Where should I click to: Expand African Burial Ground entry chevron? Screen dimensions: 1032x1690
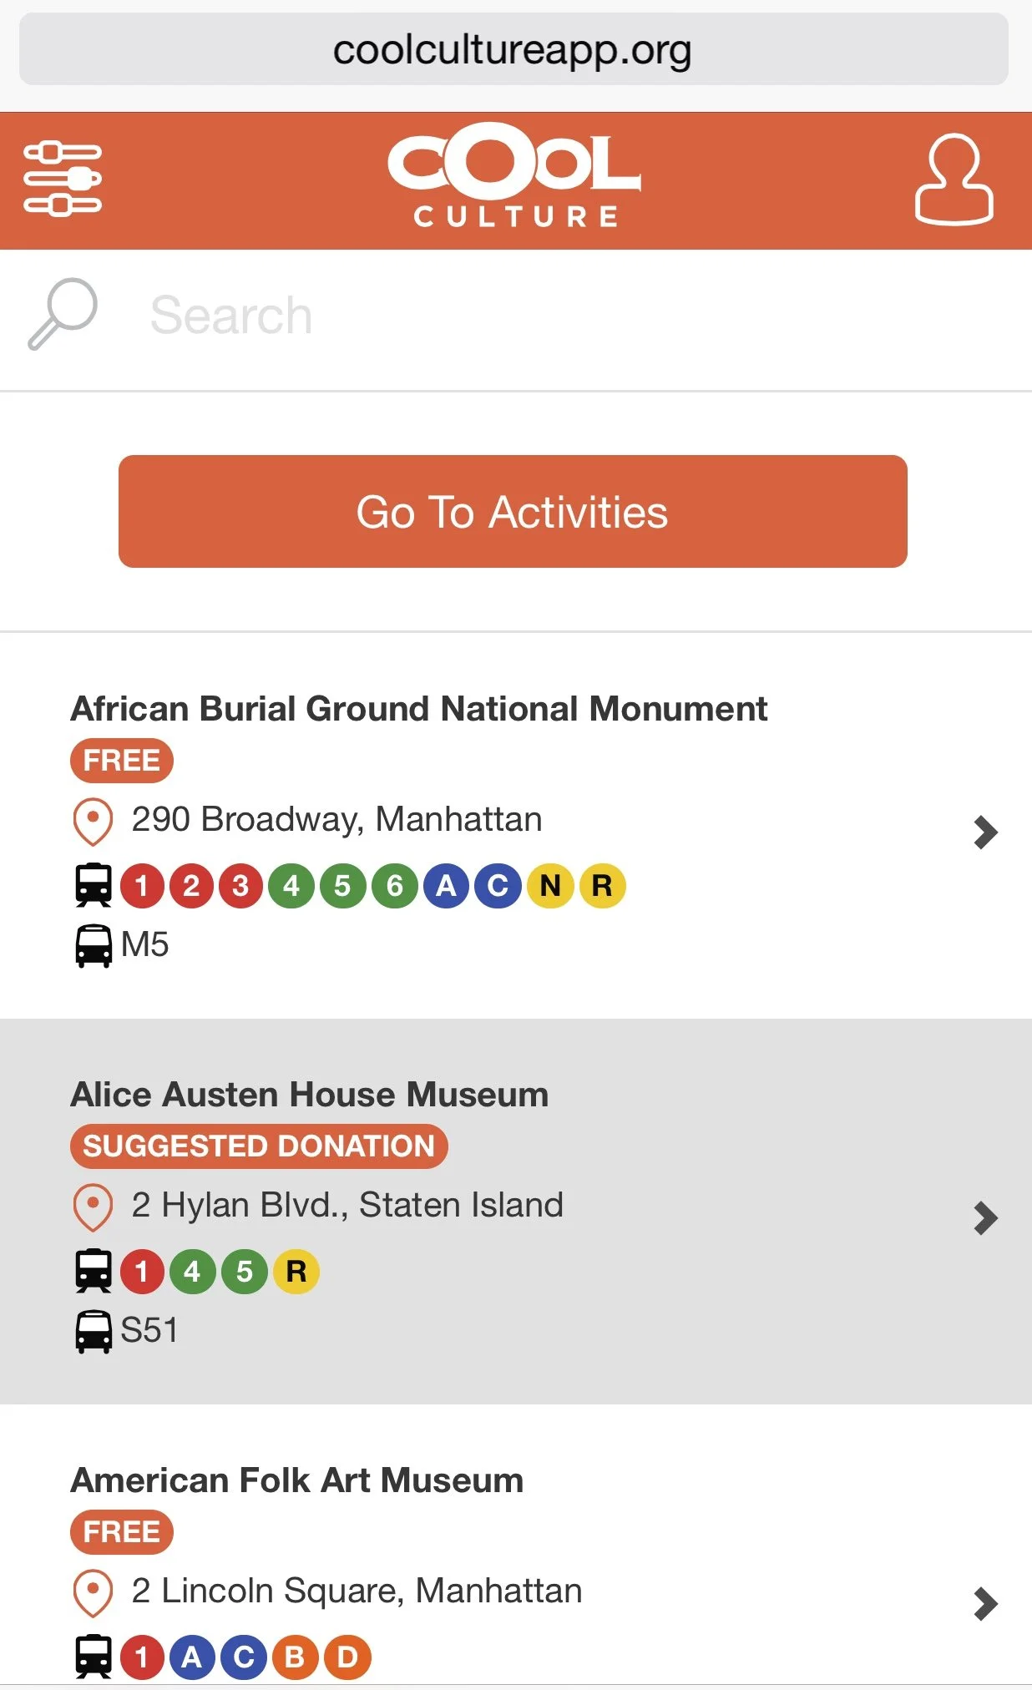point(985,832)
